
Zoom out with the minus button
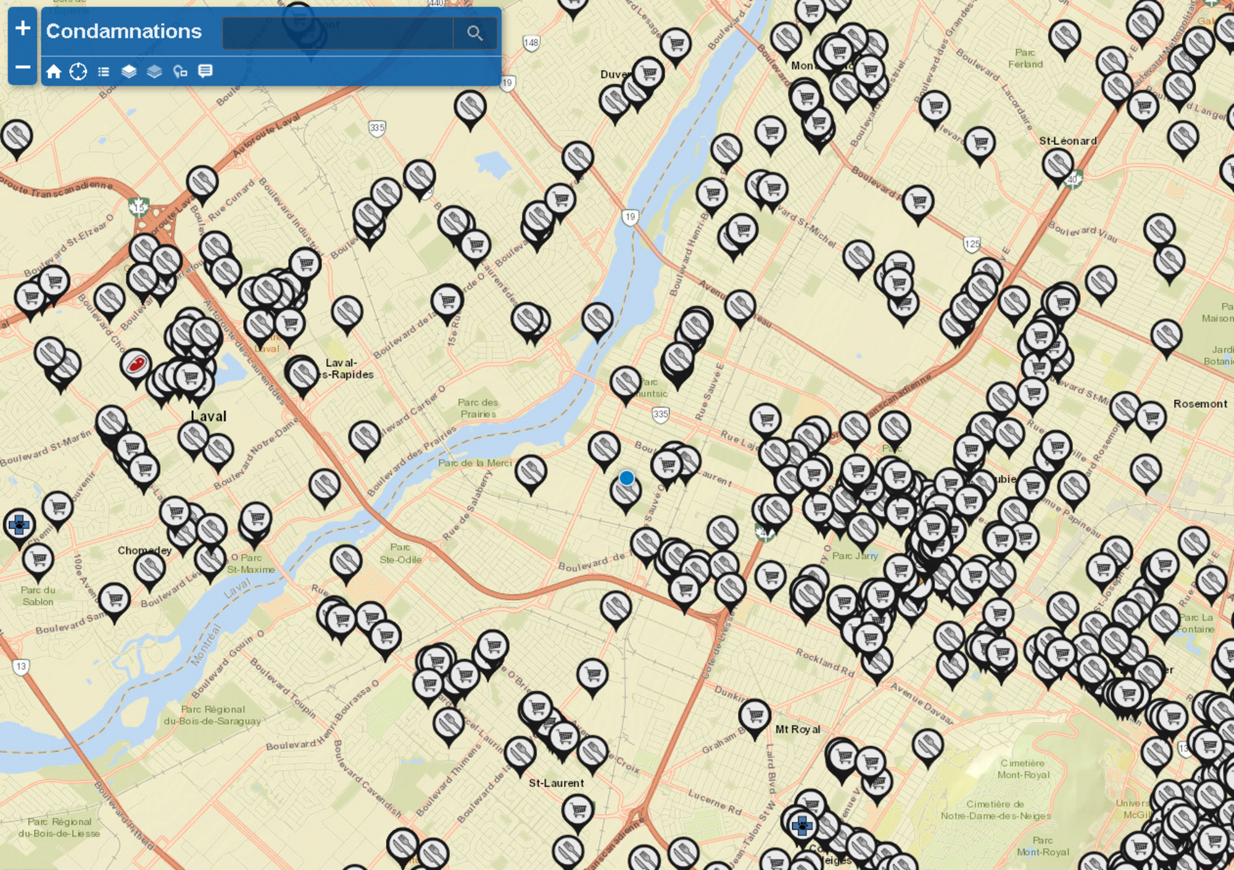coord(23,67)
